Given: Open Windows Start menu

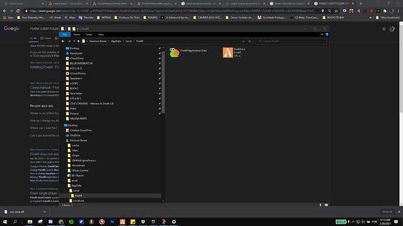Looking at the screenshot, I should pos(5,222).
